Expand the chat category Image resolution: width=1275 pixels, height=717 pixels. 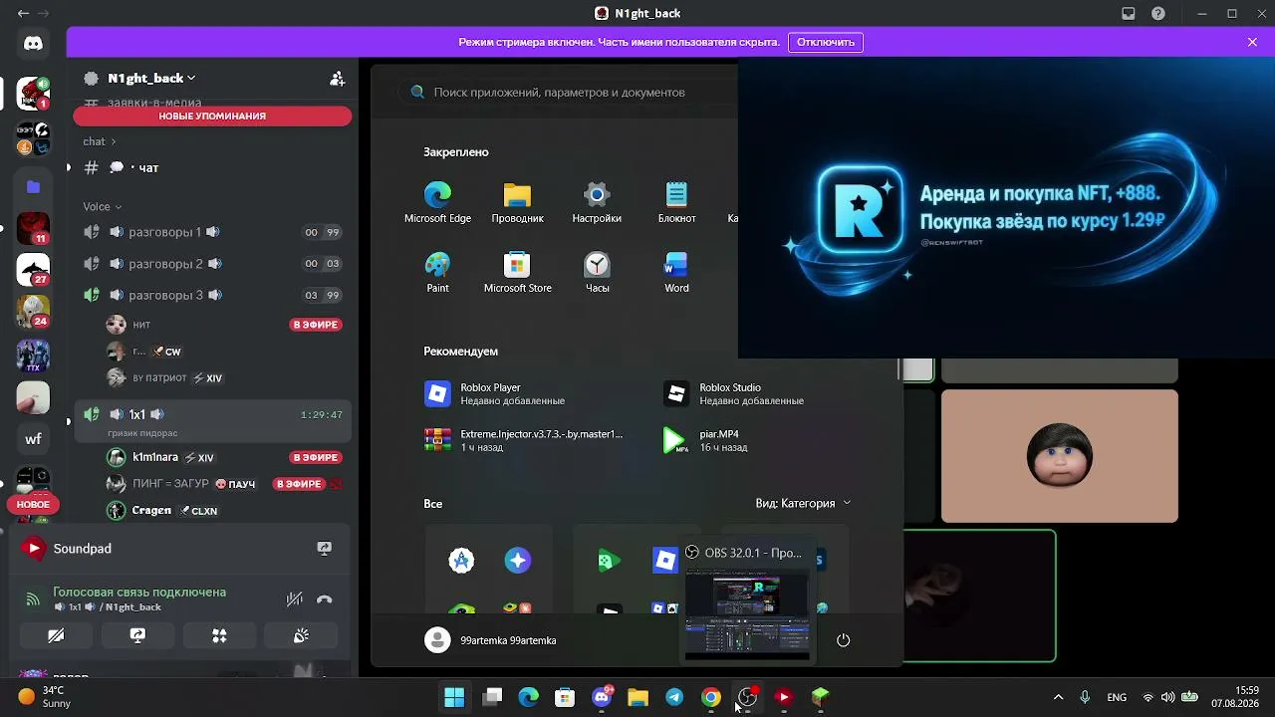100,141
